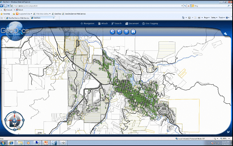Click the zoom-in cursor map tool
The height and width of the screenshot is (146, 233).
112,31
